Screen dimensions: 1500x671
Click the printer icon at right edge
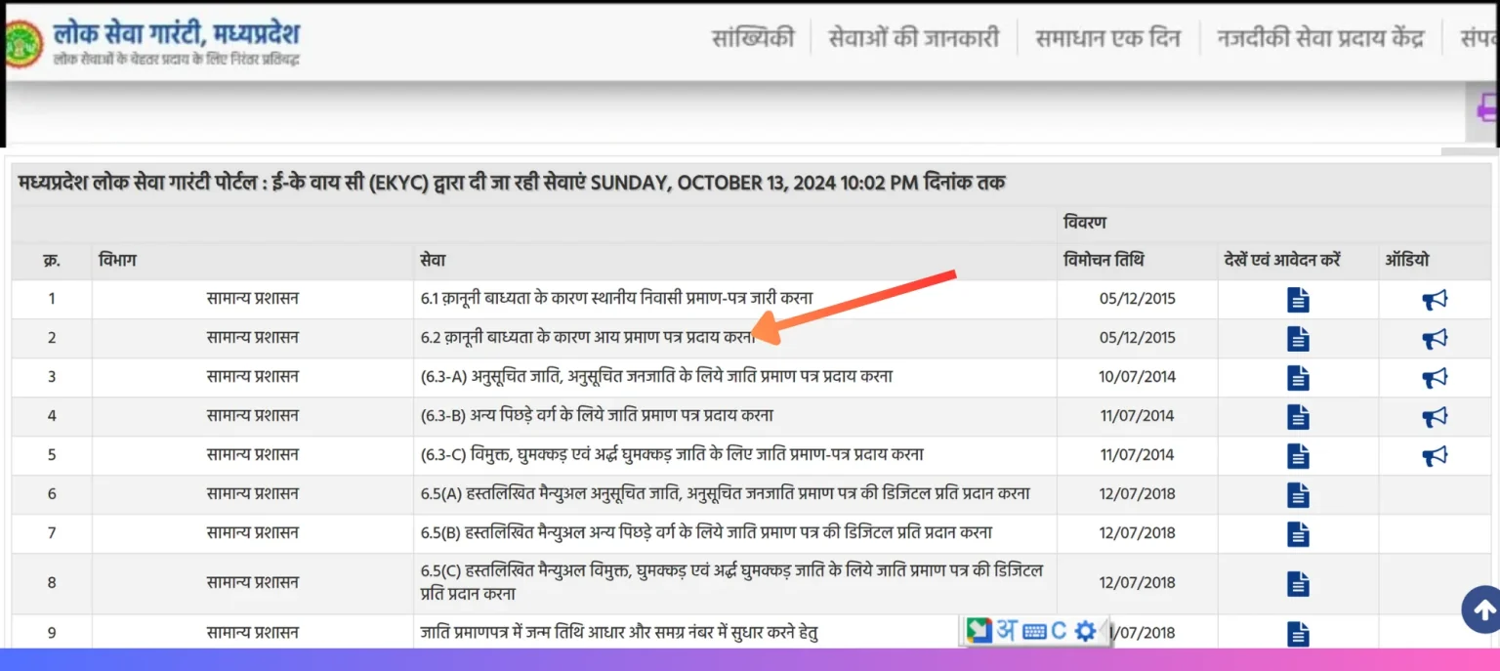click(x=1488, y=105)
